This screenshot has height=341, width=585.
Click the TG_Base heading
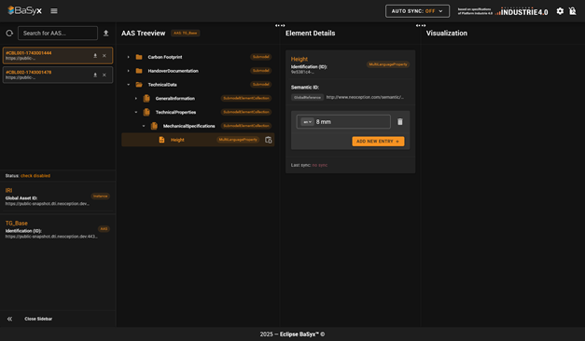point(17,224)
